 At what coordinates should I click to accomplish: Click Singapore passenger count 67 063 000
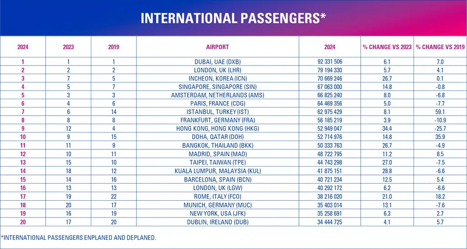330,86
